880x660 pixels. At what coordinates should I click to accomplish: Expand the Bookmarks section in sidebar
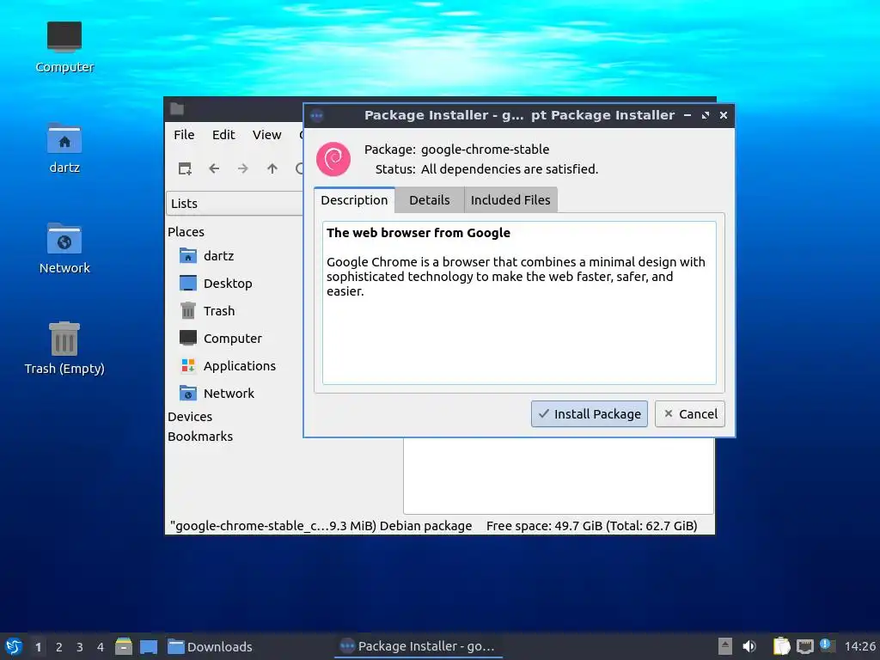pos(199,437)
